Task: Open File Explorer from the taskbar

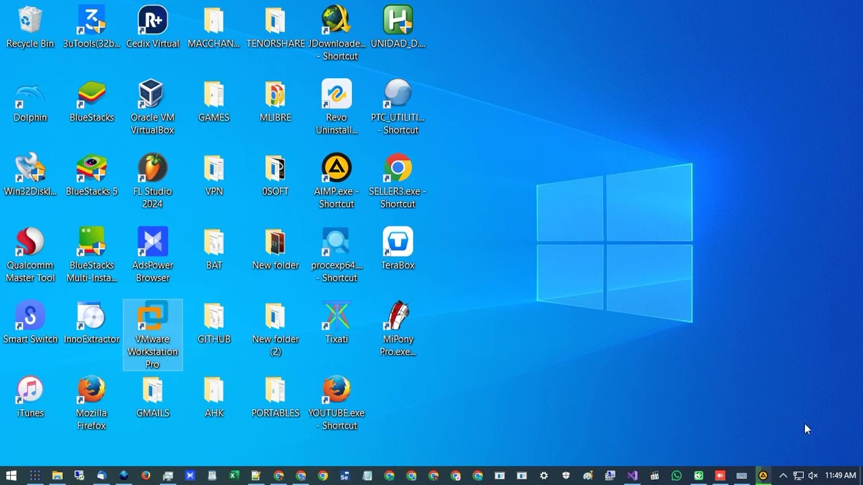Action: pyautogui.click(x=57, y=476)
